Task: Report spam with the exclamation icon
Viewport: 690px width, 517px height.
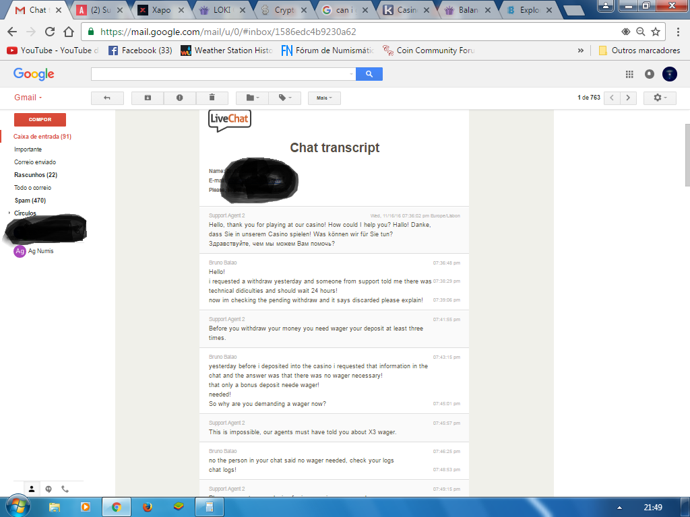Action: click(x=179, y=98)
